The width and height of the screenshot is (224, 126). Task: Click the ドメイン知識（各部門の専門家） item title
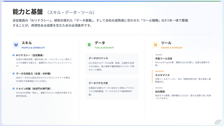[x=33, y=88]
